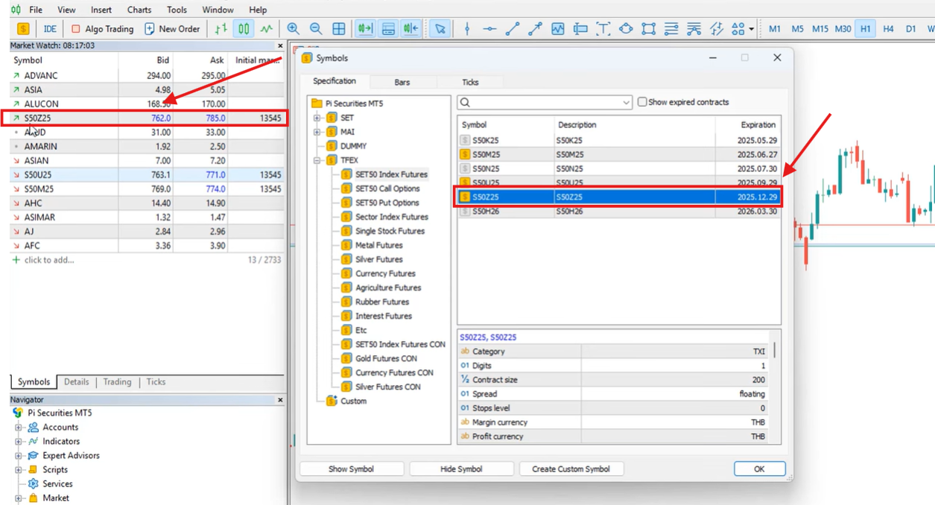Click the gold dollar icon at toolbar start
Viewport: 935px width, 505px height.
(x=23, y=29)
